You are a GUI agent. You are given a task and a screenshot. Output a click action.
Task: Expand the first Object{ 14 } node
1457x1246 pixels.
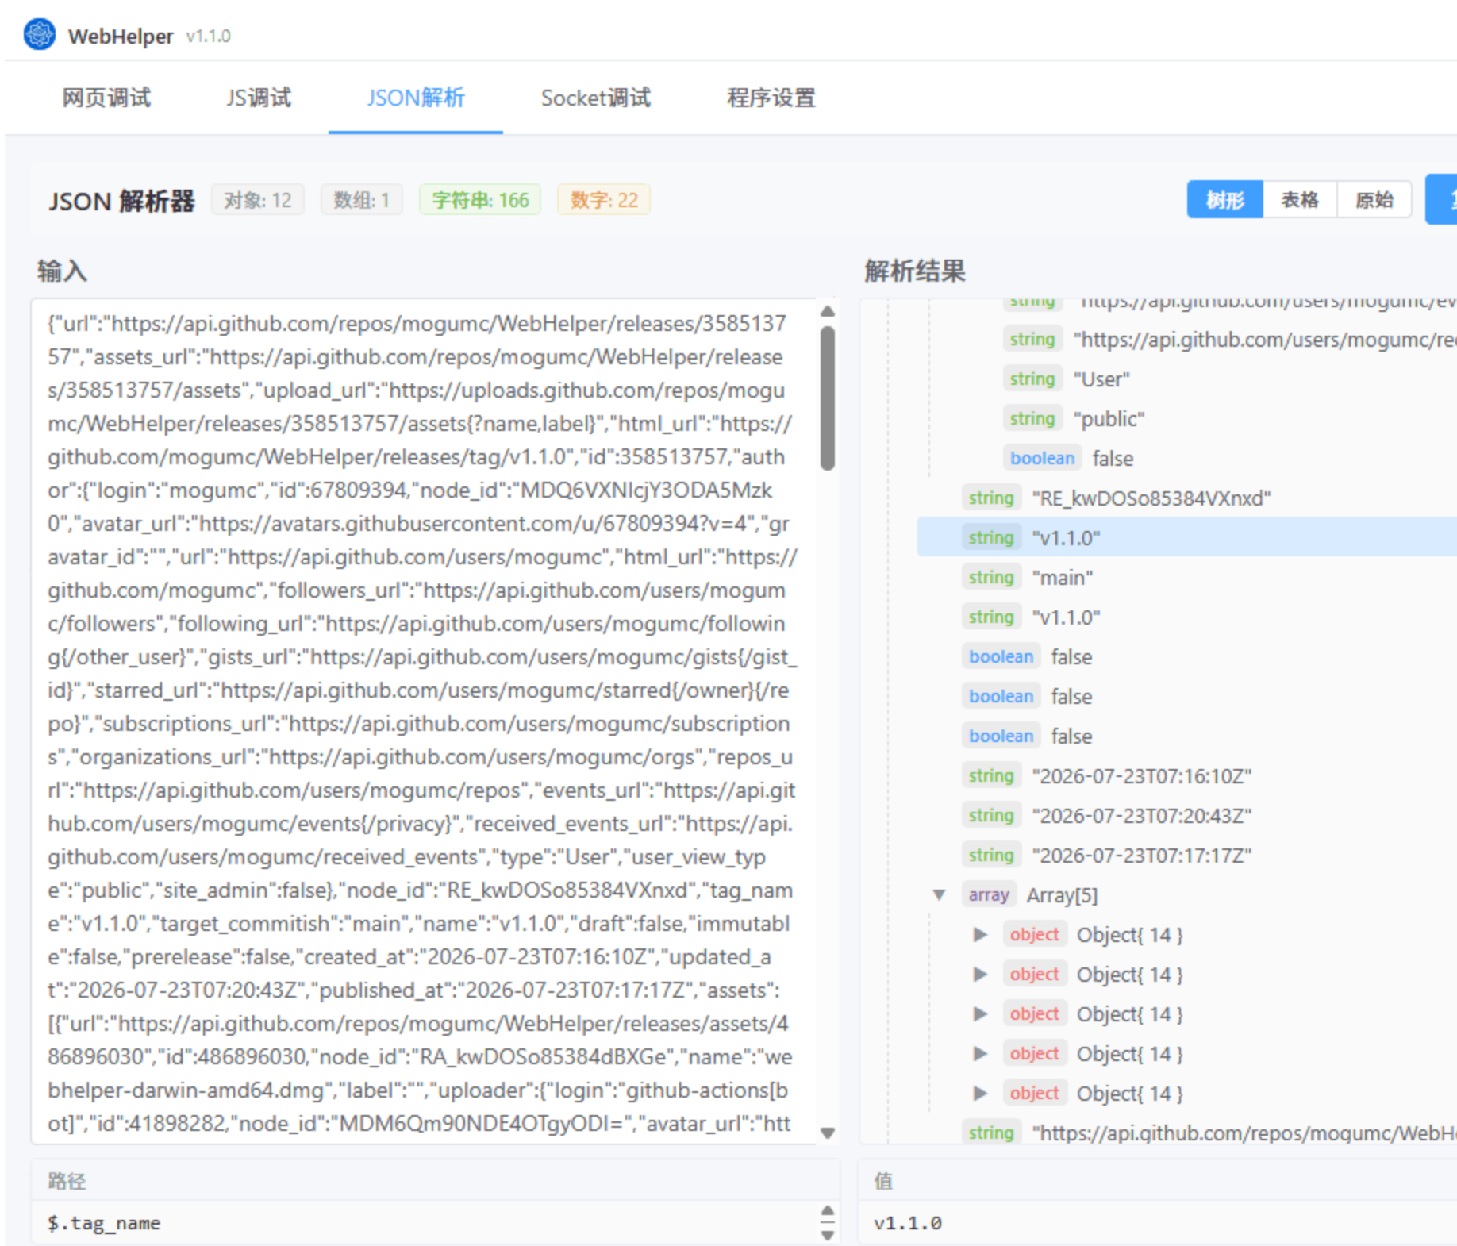(x=980, y=934)
